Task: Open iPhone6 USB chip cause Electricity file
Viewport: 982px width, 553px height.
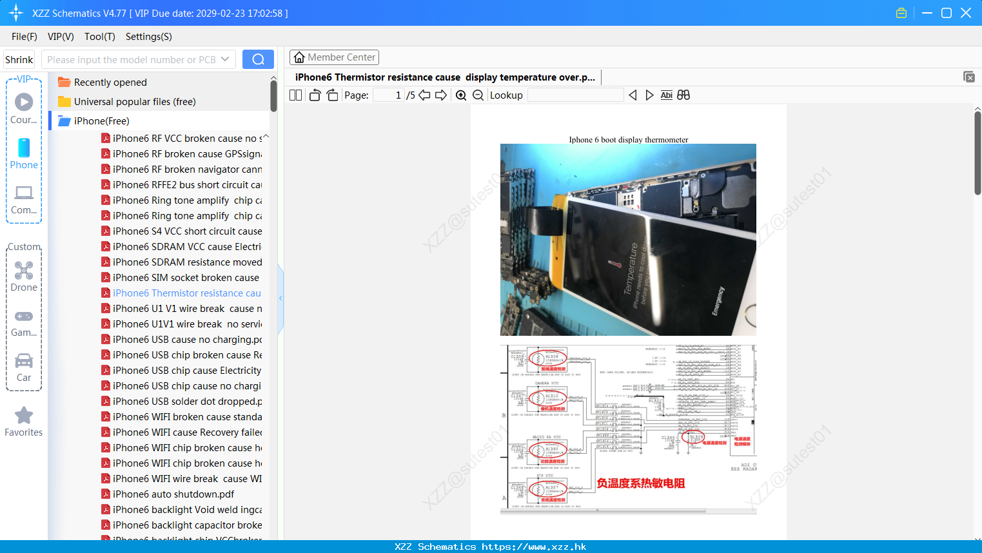Action: click(182, 371)
